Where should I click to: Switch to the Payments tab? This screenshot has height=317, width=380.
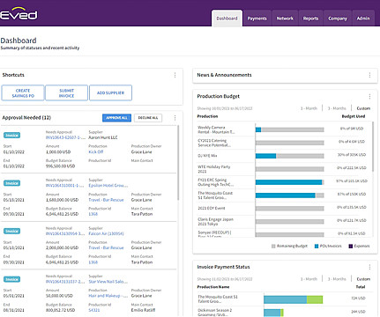[257, 18]
